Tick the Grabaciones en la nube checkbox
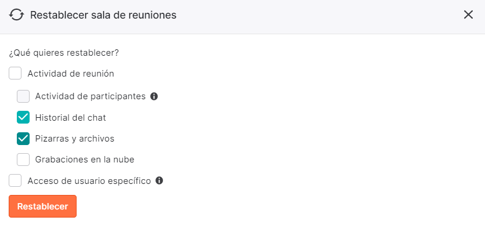Viewport: 485px width, 228px height. coord(23,160)
